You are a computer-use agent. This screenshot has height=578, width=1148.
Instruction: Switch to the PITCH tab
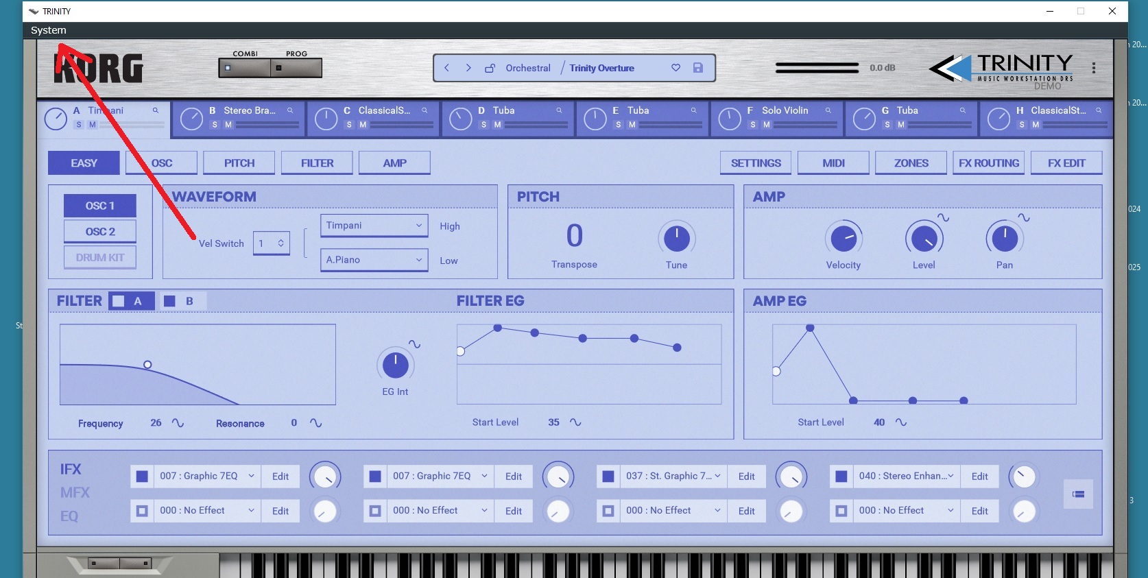click(x=239, y=163)
